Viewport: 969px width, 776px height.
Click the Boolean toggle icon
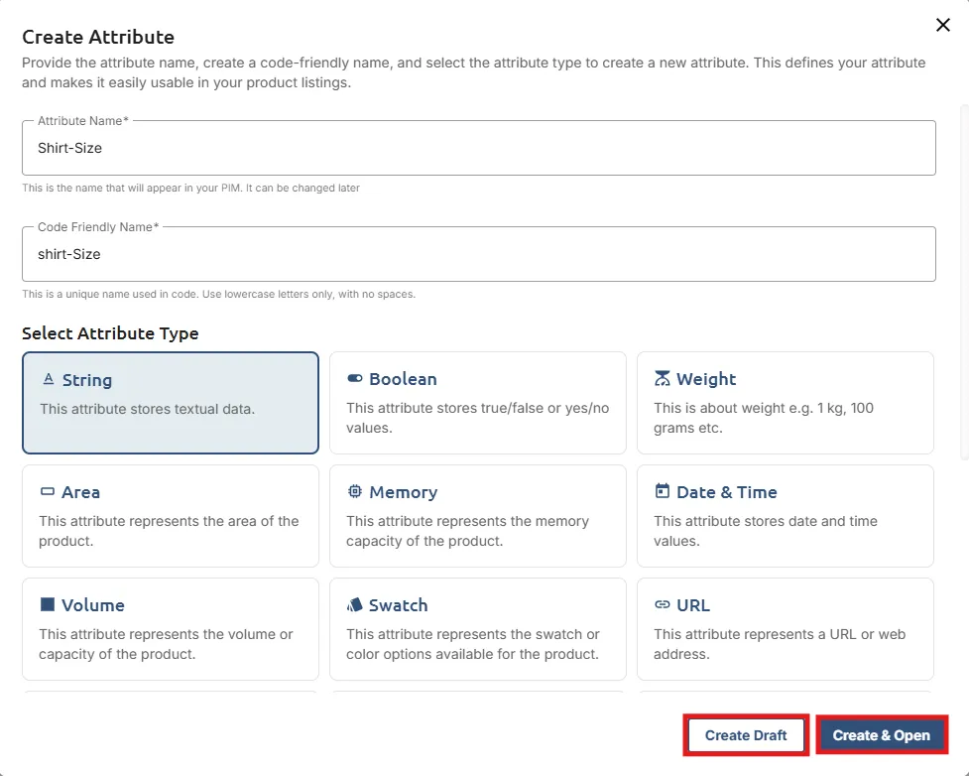(355, 378)
